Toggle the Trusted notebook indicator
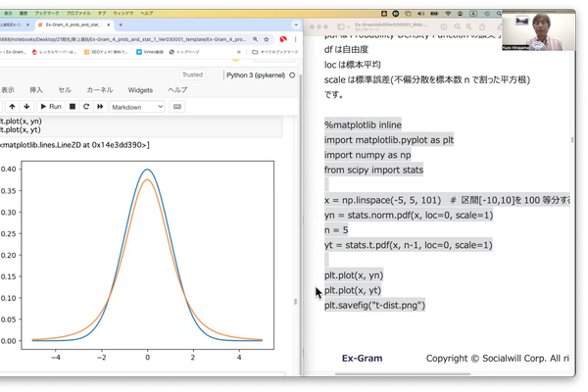 click(x=192, y=74)
